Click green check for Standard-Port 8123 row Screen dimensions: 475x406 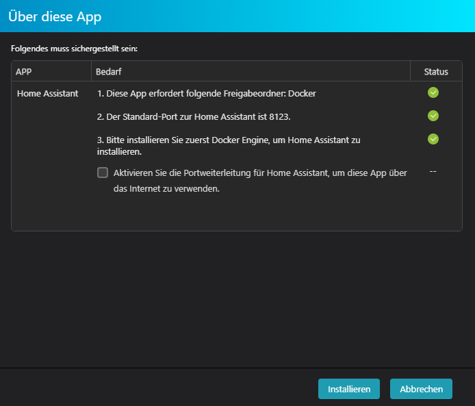tap(433, 116)
